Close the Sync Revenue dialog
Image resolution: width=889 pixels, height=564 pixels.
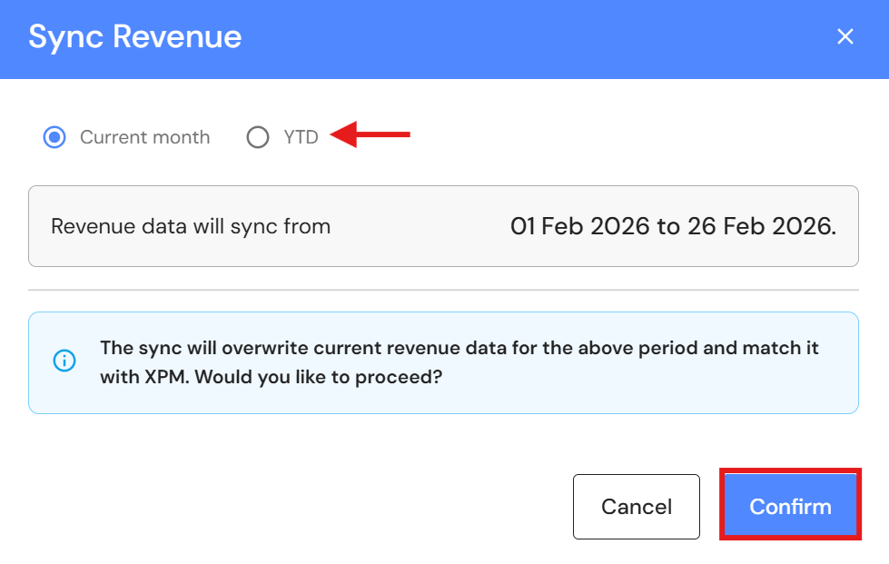845,36
